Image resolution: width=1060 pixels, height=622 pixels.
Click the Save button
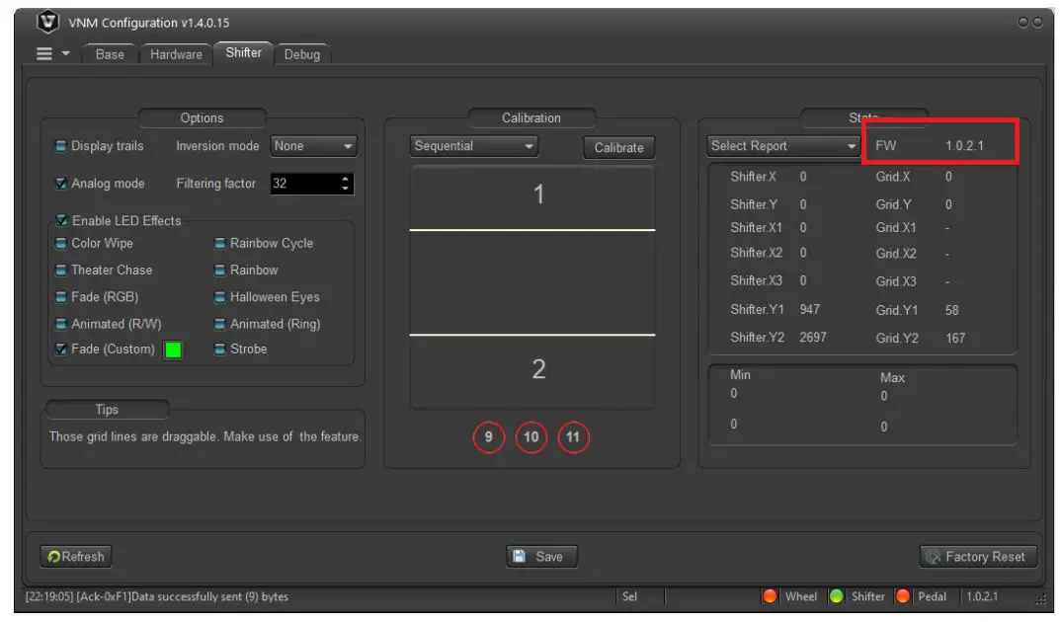[x=540, y=556]
